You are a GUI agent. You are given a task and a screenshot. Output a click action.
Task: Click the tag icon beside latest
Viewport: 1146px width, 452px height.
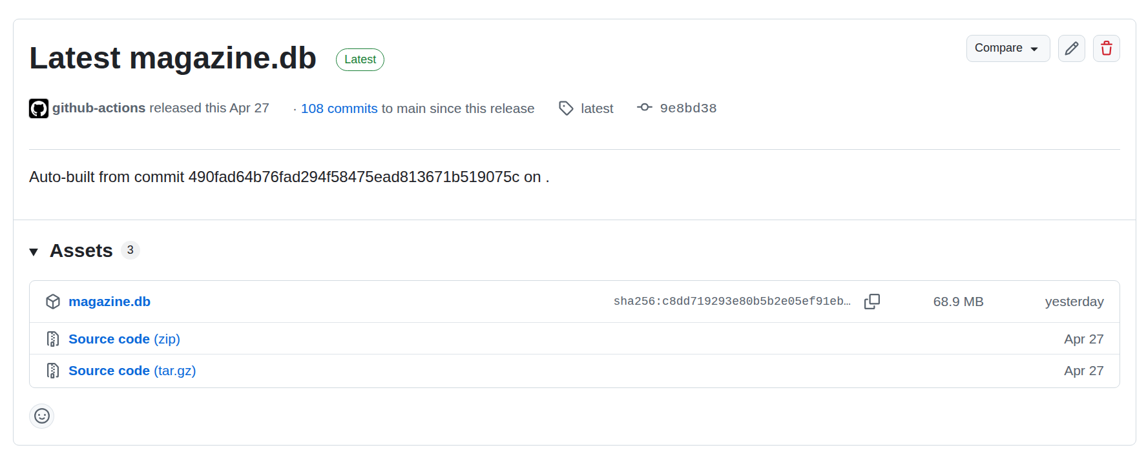[566, 108]
